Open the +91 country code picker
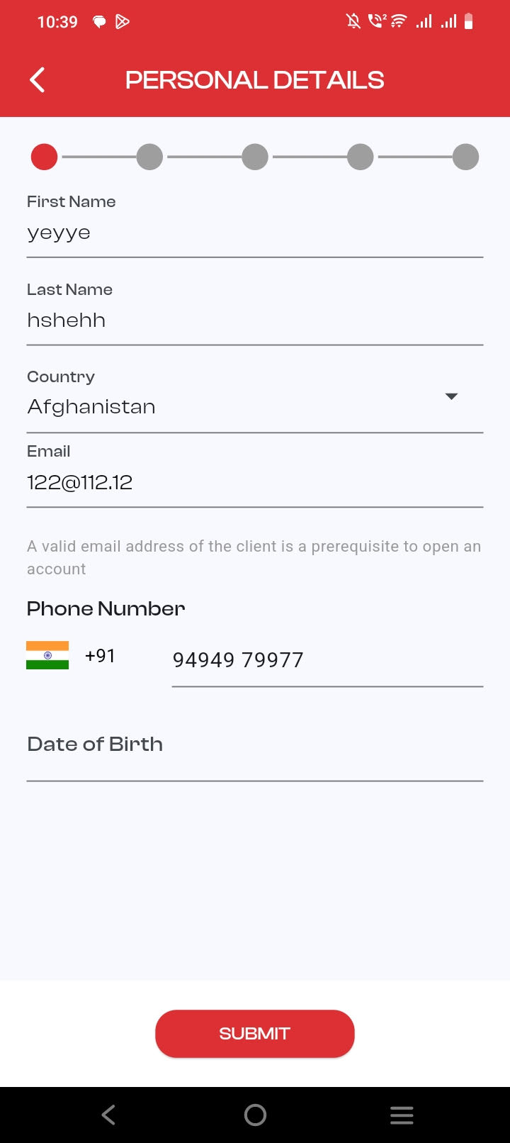Image resolution: width=510 pixels, height=1143 pixels. [100, 656]
